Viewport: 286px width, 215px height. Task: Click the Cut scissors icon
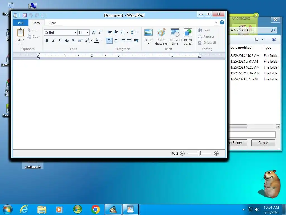click(x=29, y=30)
